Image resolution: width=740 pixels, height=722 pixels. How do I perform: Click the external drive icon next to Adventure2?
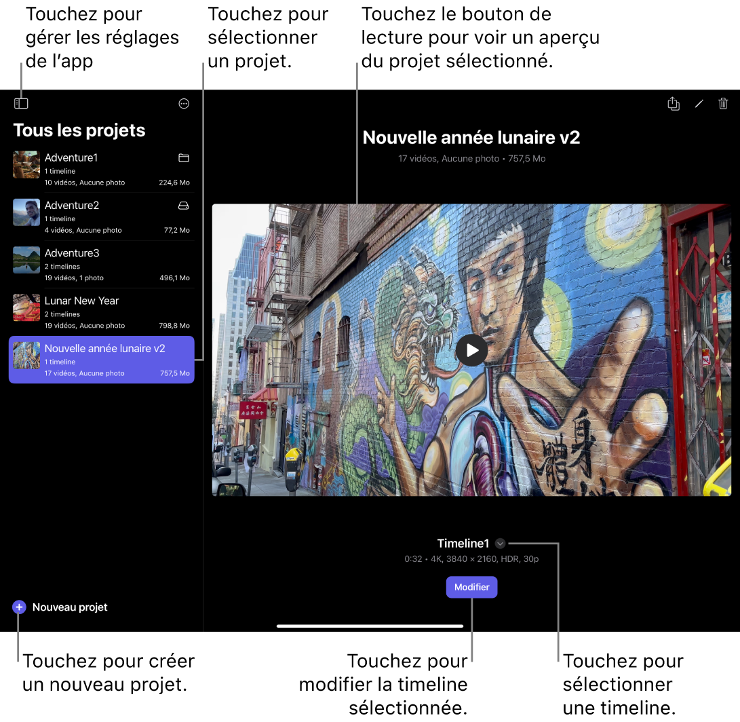(x=183, y=206)
